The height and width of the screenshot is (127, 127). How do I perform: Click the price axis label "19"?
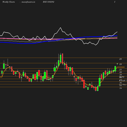pyautogui.click(x=120, y=75)
